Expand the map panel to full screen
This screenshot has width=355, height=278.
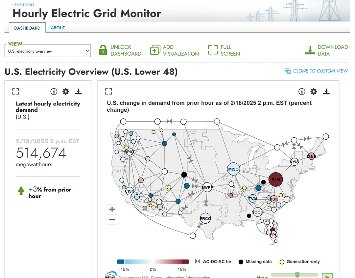point(109,92)
